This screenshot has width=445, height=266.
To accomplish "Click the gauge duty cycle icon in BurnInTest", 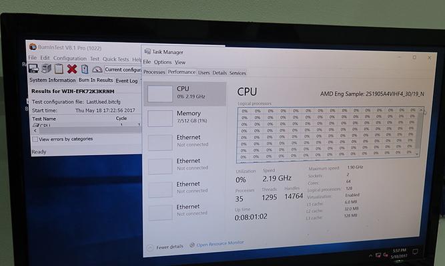I will (x=97, y=69).
